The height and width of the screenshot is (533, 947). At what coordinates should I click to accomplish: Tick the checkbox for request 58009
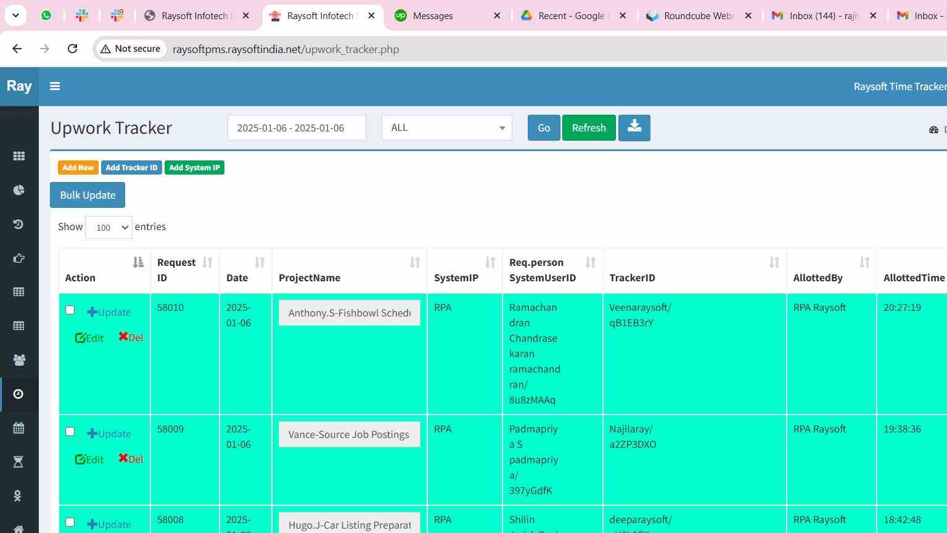click(x=70, y=431)
